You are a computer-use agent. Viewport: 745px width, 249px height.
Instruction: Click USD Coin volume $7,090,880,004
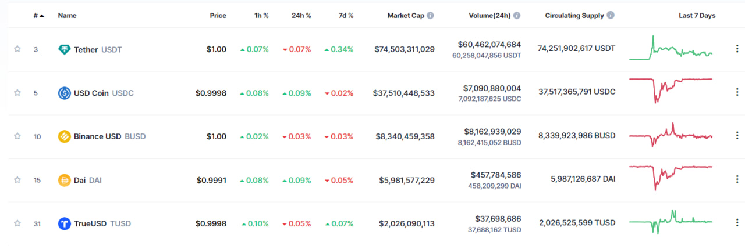[492, 88]
